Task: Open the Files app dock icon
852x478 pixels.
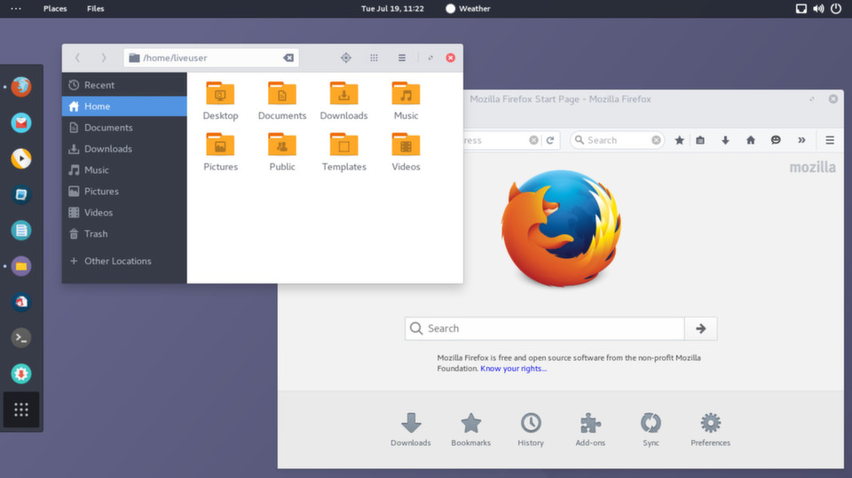Action: click(x=21, y=266)
